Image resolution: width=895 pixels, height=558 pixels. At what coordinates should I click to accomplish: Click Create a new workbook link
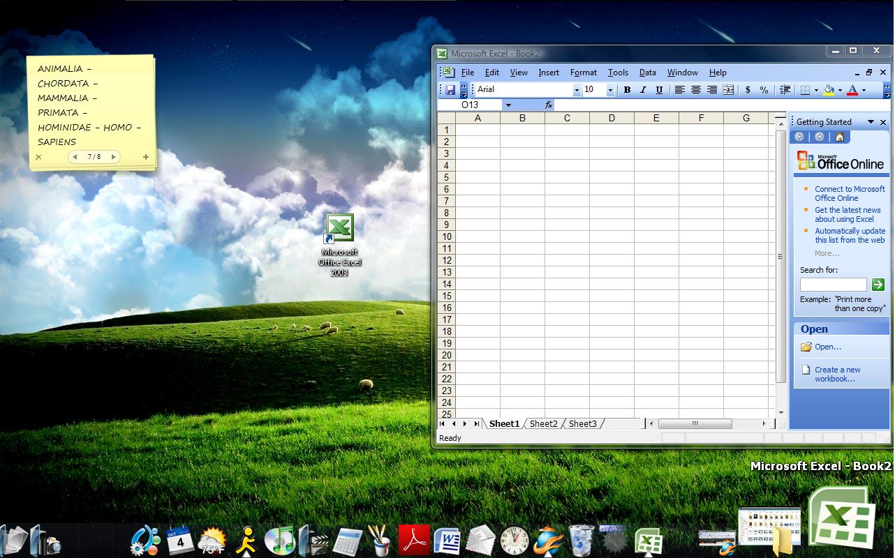click(838, 375)
